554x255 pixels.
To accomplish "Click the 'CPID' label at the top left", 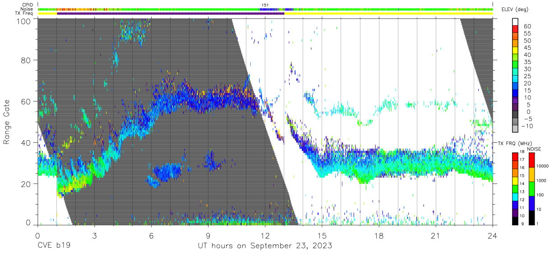I will [28, 5].
